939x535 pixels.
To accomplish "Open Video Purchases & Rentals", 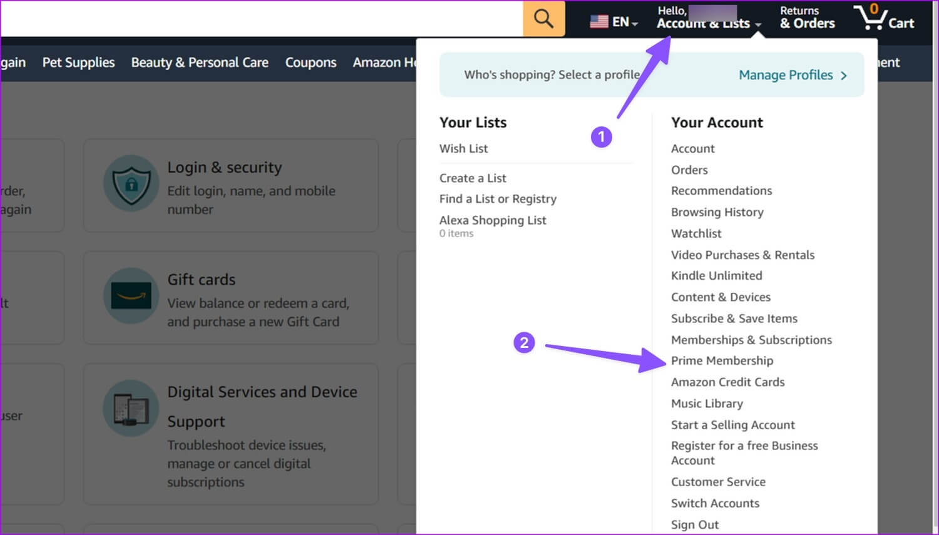I will pos(742,255).
